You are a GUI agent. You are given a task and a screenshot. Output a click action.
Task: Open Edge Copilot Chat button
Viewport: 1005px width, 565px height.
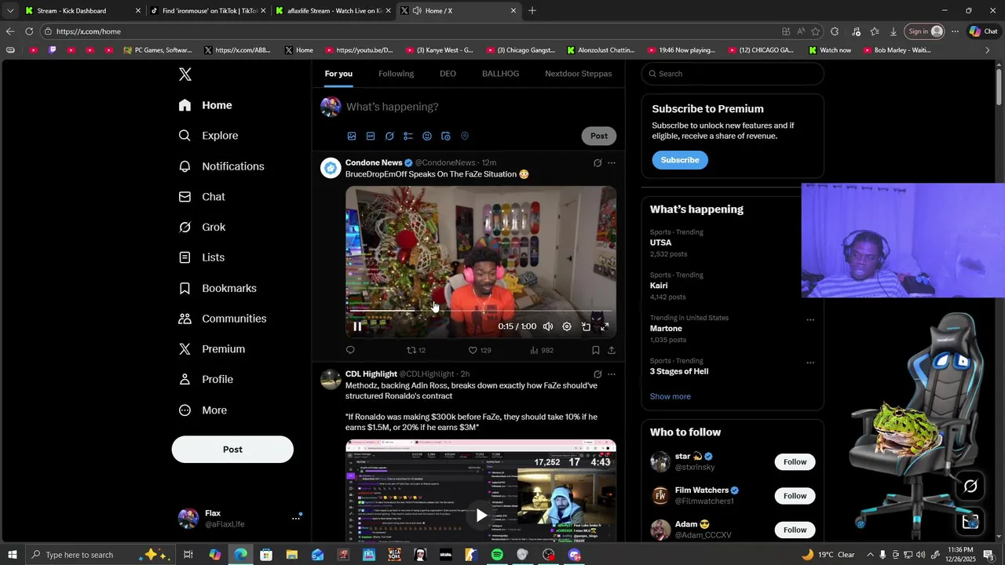[x=984, y=31]
